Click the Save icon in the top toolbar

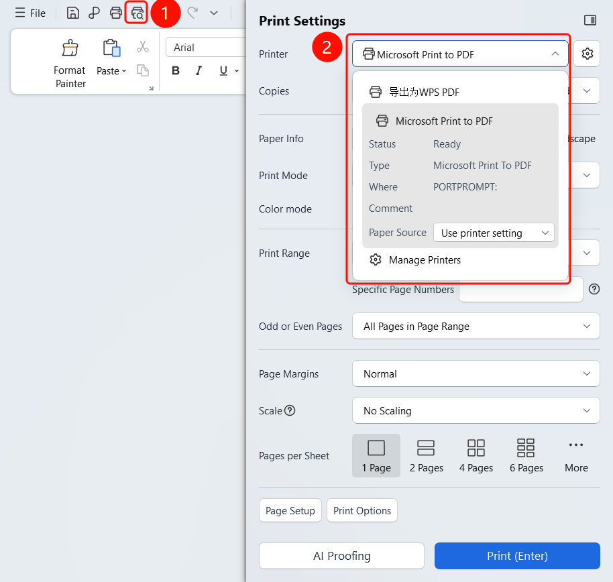[x=72, y=13]
